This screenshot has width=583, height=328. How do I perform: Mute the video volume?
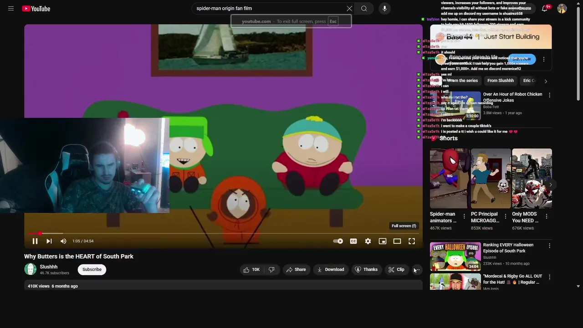tap(63, 241)
